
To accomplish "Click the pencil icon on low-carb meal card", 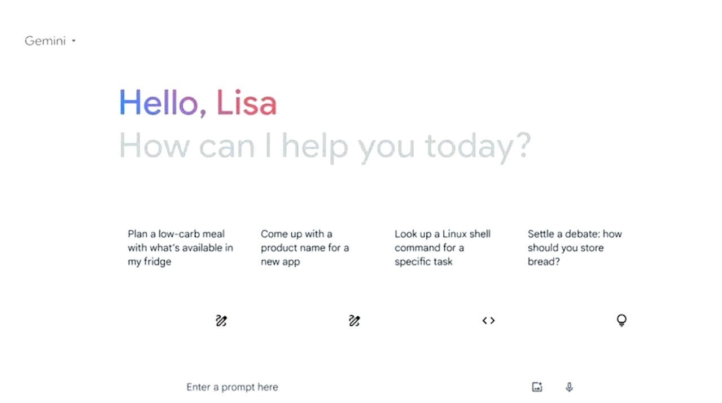I will click(x=221, y=321).
